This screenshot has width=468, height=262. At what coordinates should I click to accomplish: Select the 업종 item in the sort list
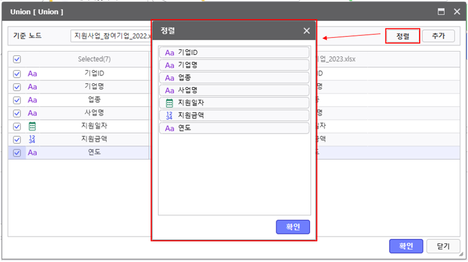pyautogui.click(x=234, y=78)
